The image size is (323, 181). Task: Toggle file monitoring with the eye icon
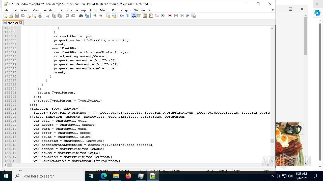click(x=163, y=16)
